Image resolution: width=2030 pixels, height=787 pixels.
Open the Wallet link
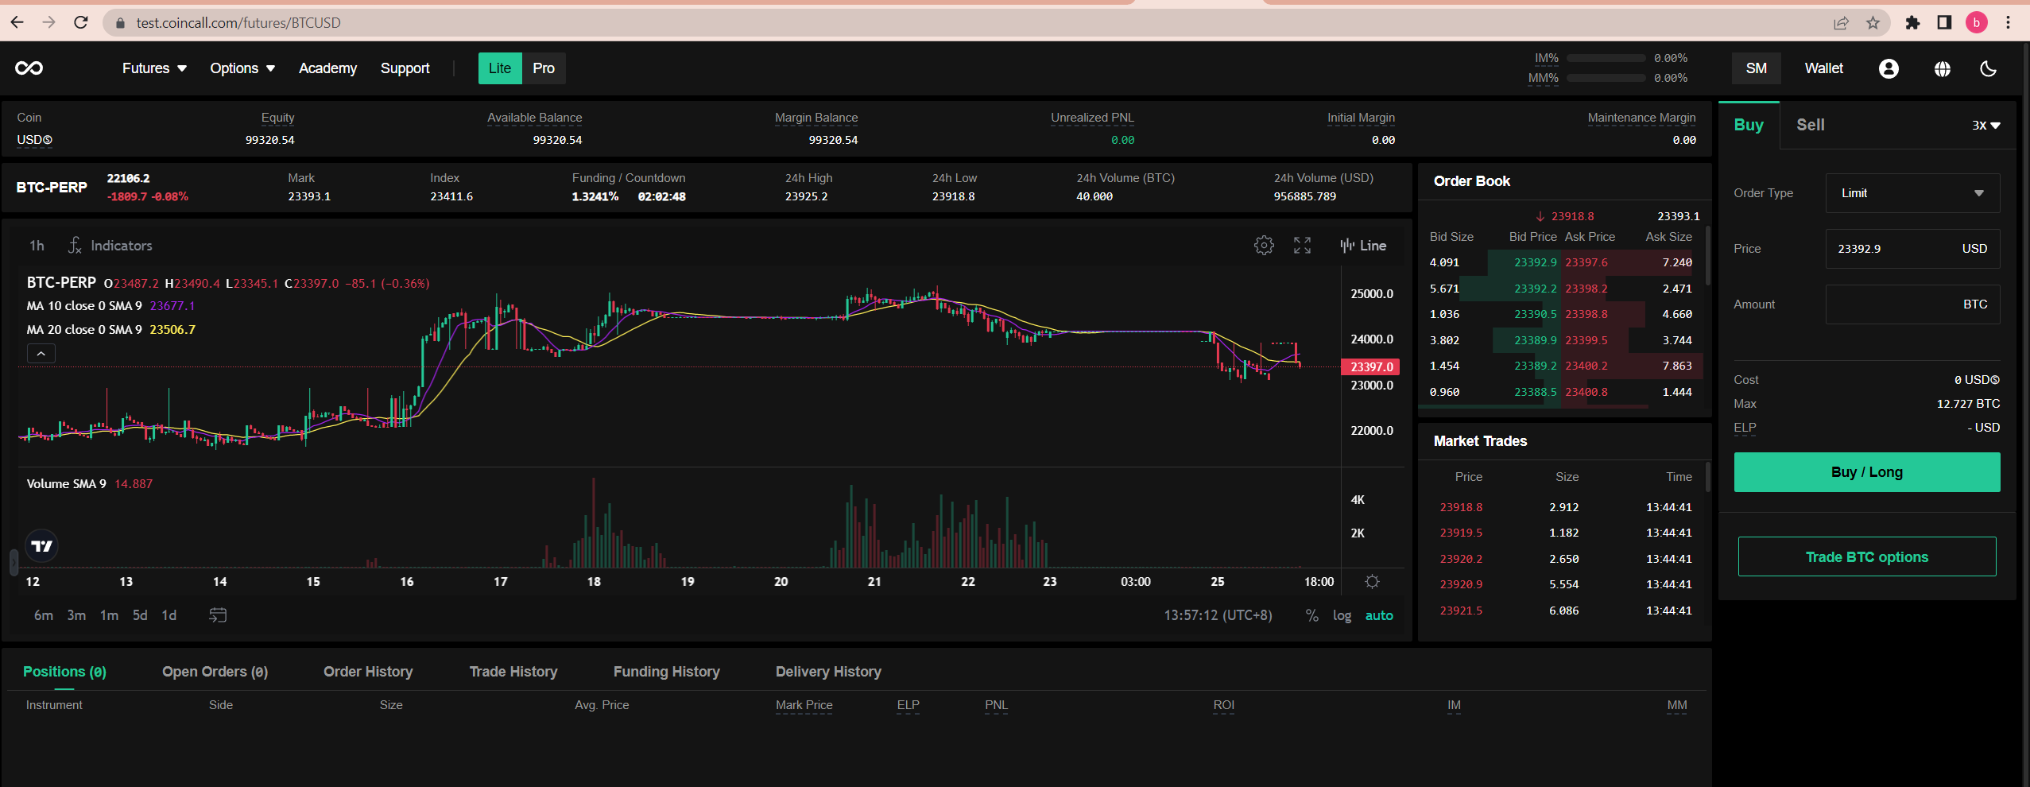coord(1823,68)
